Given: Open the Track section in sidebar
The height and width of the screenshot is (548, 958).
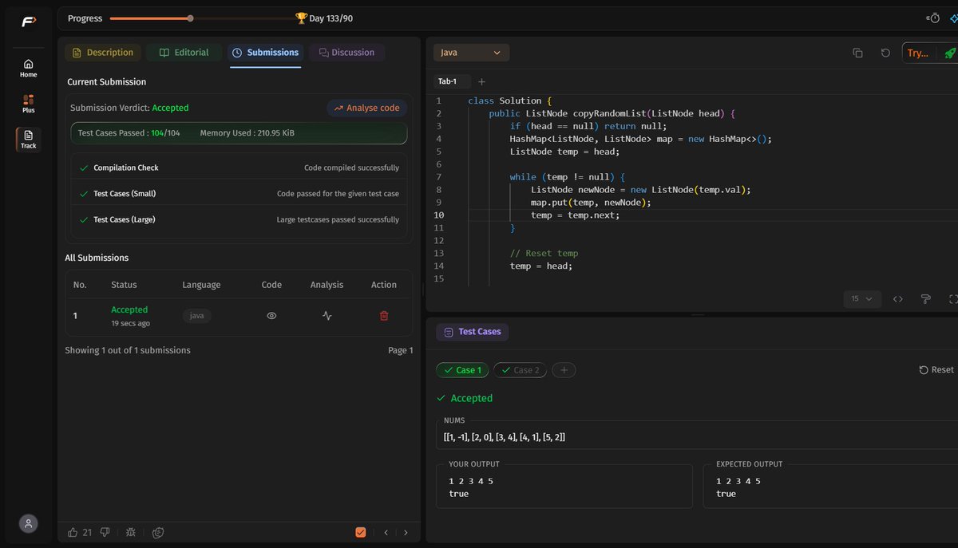Looking at the screenshot, I should tap(28, 140).
